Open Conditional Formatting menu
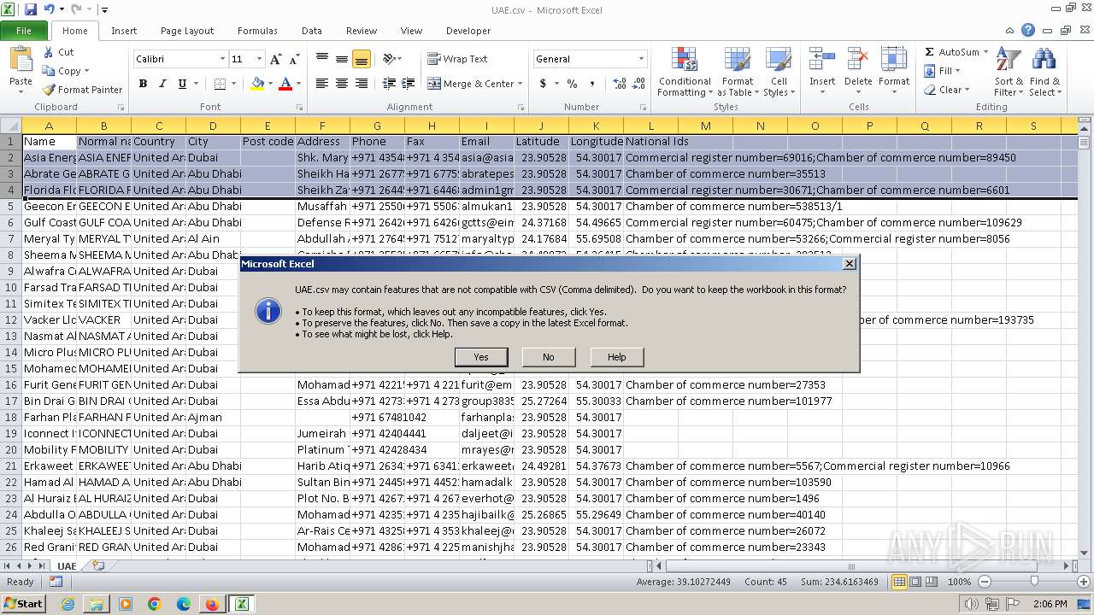This screenshot has height=615, width=1094. click(x=685, y=73)
